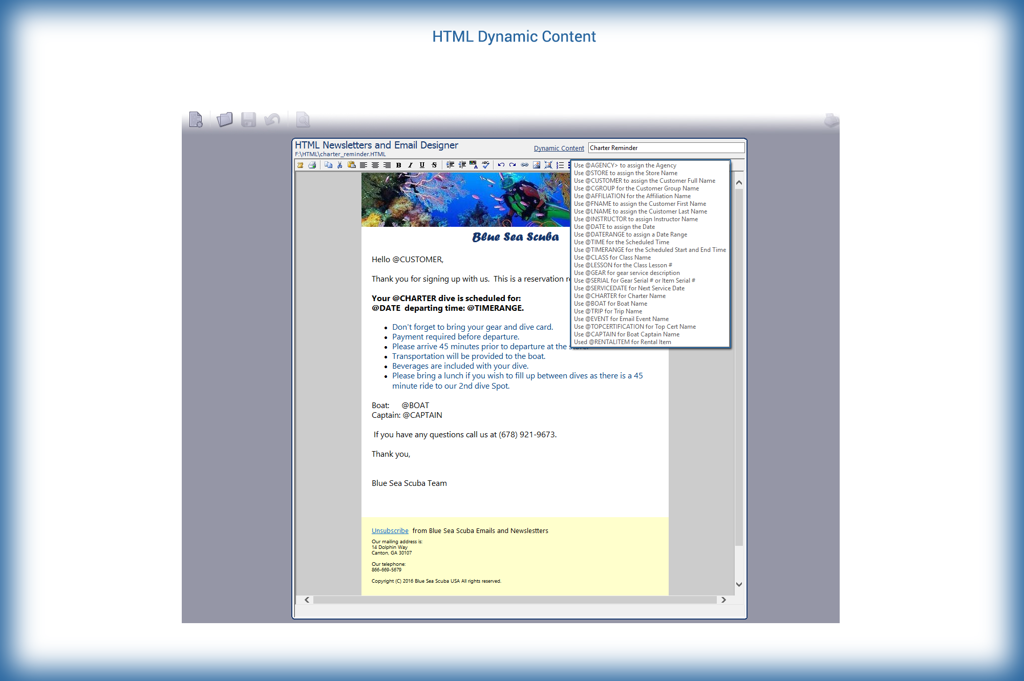This screenshot has height=681, width=1024.
Task: Toggle underline formatting in the toolbar
Action: [x=422, y=165]
